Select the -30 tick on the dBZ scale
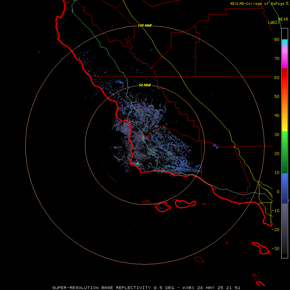290x290 pixels. (275, 249)
